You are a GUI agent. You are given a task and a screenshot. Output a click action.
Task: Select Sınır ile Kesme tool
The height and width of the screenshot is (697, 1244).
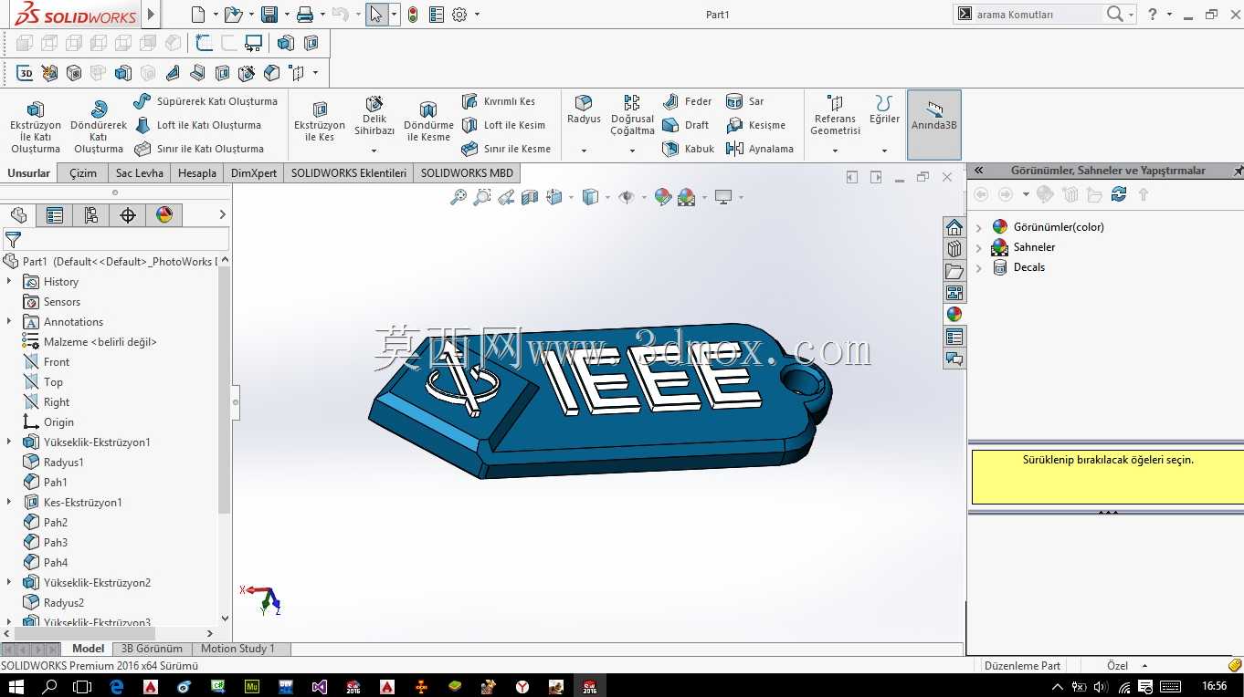[x=506, y=149]
